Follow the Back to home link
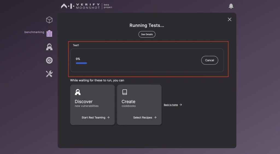The image size is (280, 154). point(171,105)
